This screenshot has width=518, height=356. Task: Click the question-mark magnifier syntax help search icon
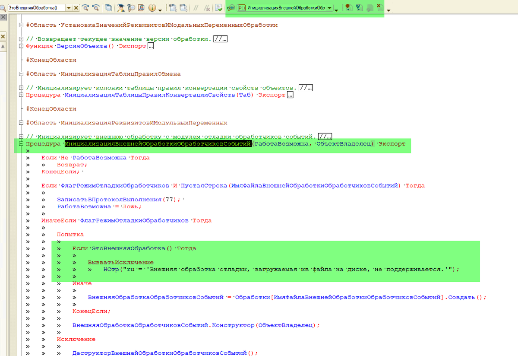[131, 8]
